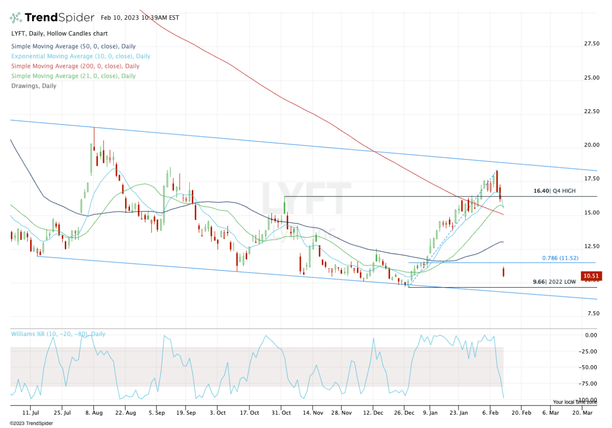
Task: Click the red 10.51 current price tag
Action: pyautogui.click(x=591, y=276)
